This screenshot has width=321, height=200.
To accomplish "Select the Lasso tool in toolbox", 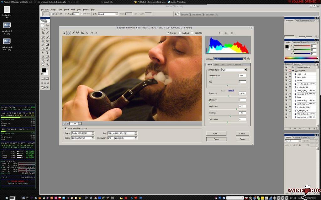I will (43, 29).
